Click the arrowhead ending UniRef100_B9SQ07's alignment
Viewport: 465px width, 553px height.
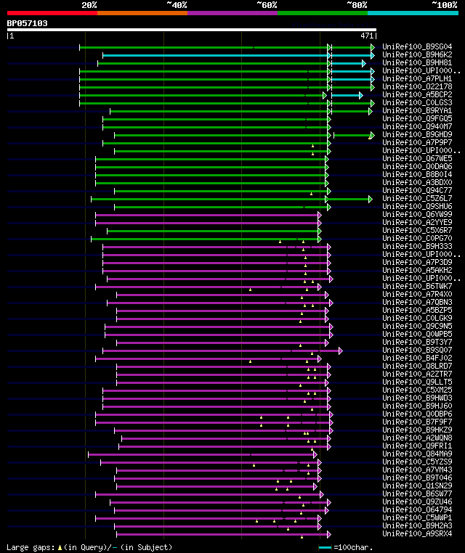tap(341, 351)
